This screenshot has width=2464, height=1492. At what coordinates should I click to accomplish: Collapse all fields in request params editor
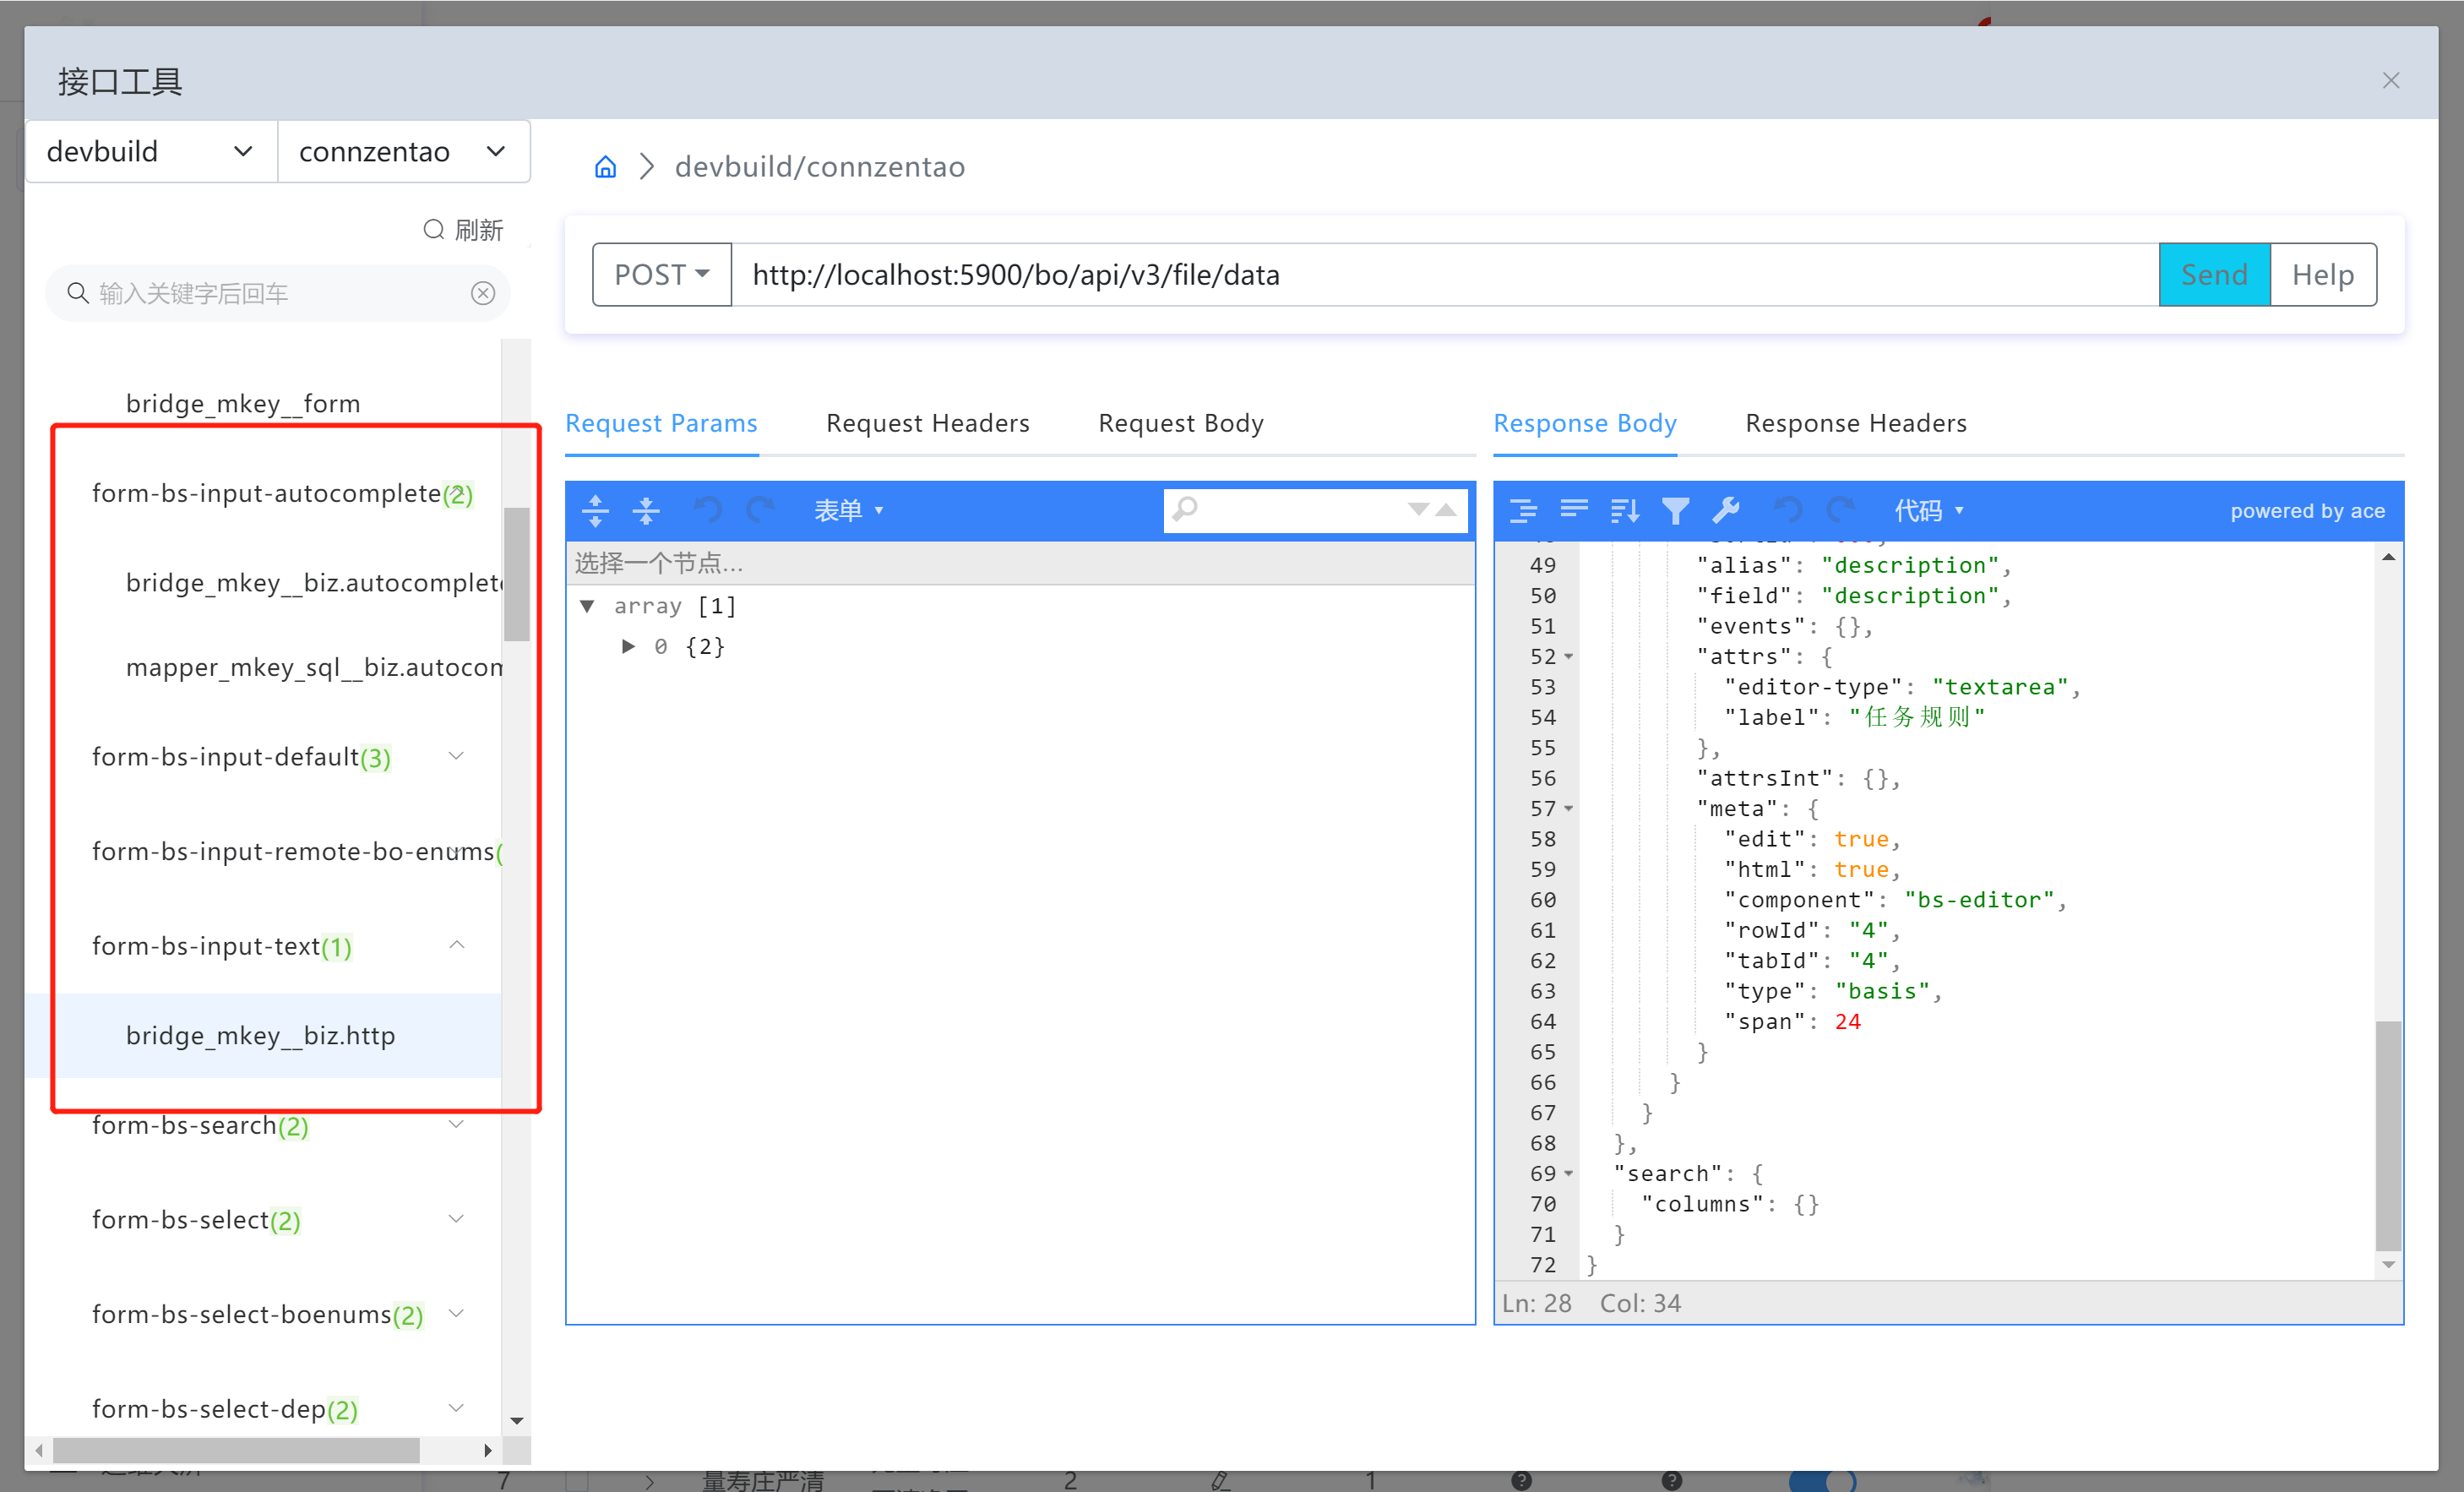(x=647, y=510)
